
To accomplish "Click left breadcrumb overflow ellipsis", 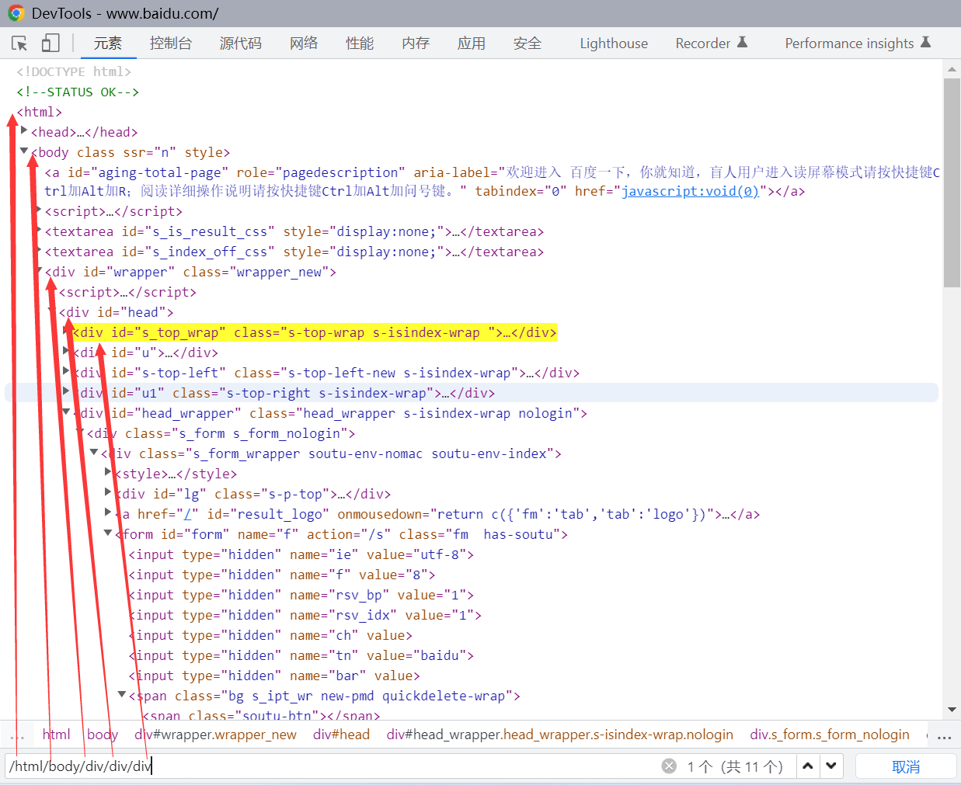I will pos(17,735).
